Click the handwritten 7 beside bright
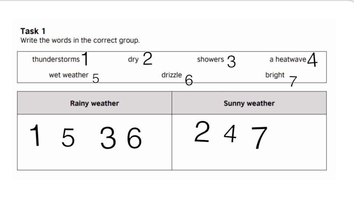The width and height of the screenshot is (354, 206). point(293,81)
